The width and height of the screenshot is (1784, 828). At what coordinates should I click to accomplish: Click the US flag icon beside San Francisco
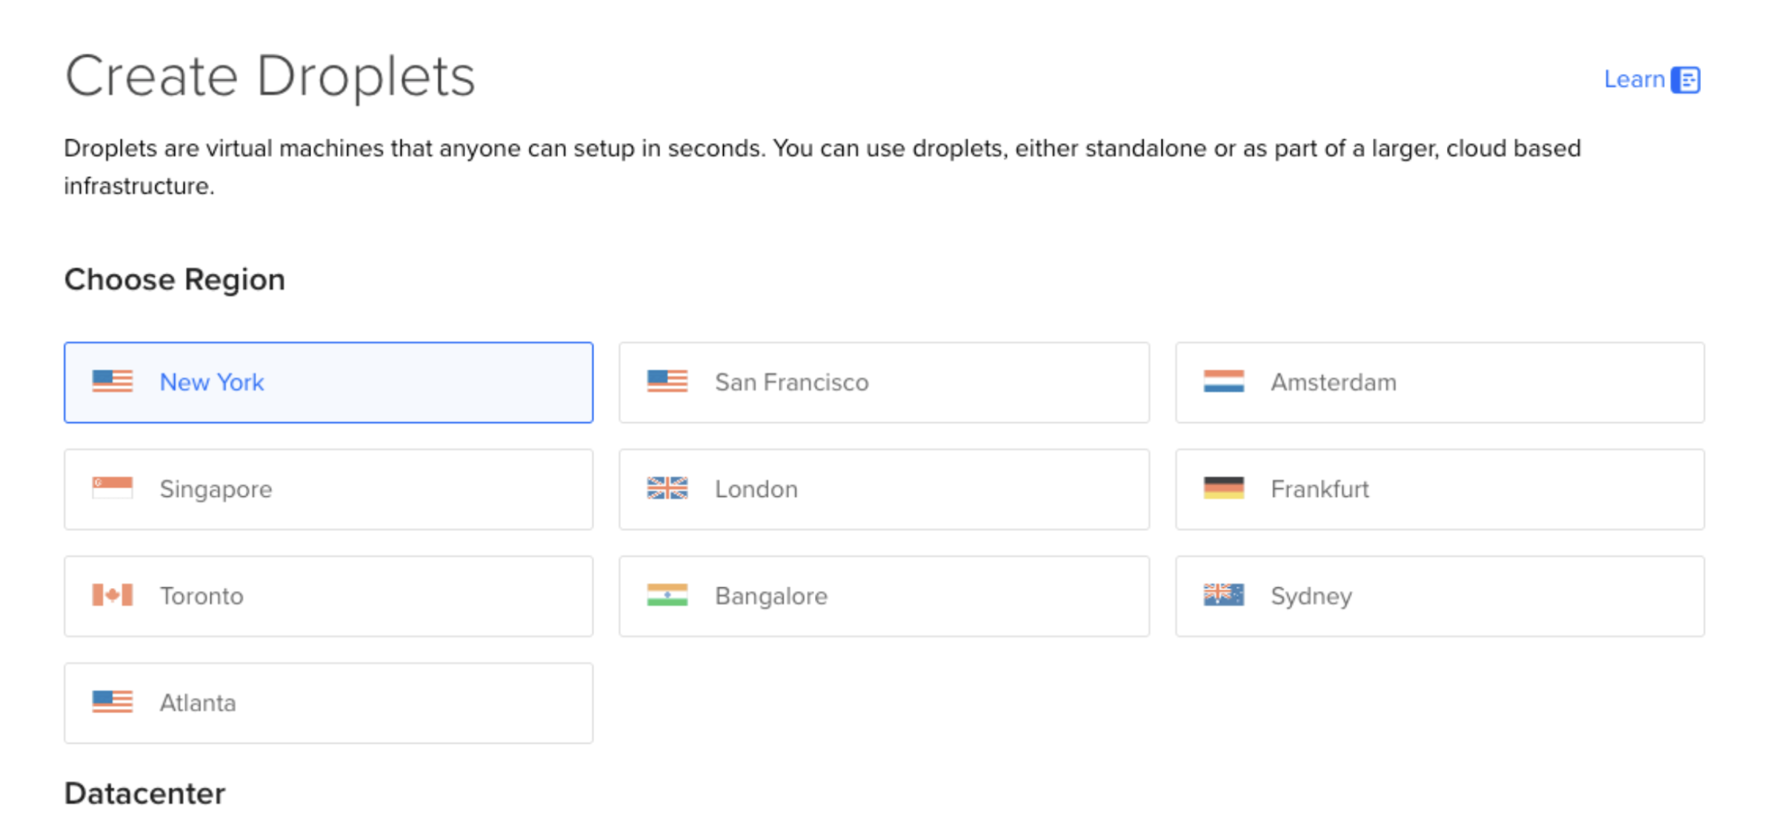point(667,382)
